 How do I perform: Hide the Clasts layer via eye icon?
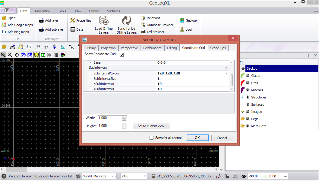[248, 76]
